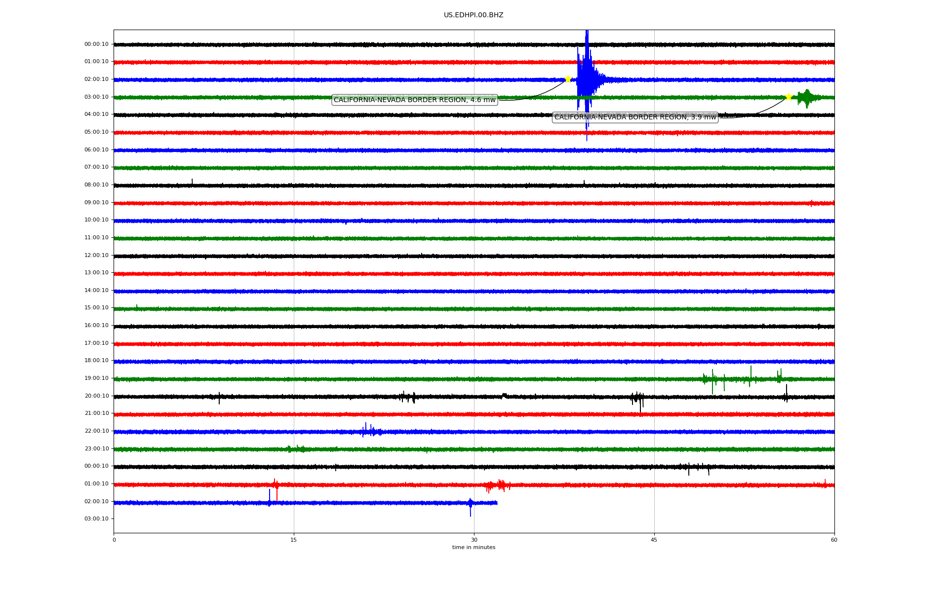Click the yellow star marking the 4.6 mw event

point(568,79)
